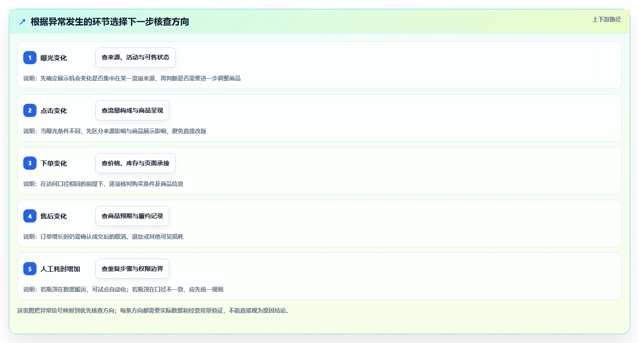Open the 查商品预期与履约记录 button
639x343 pixels.
(x=132, y=216)
